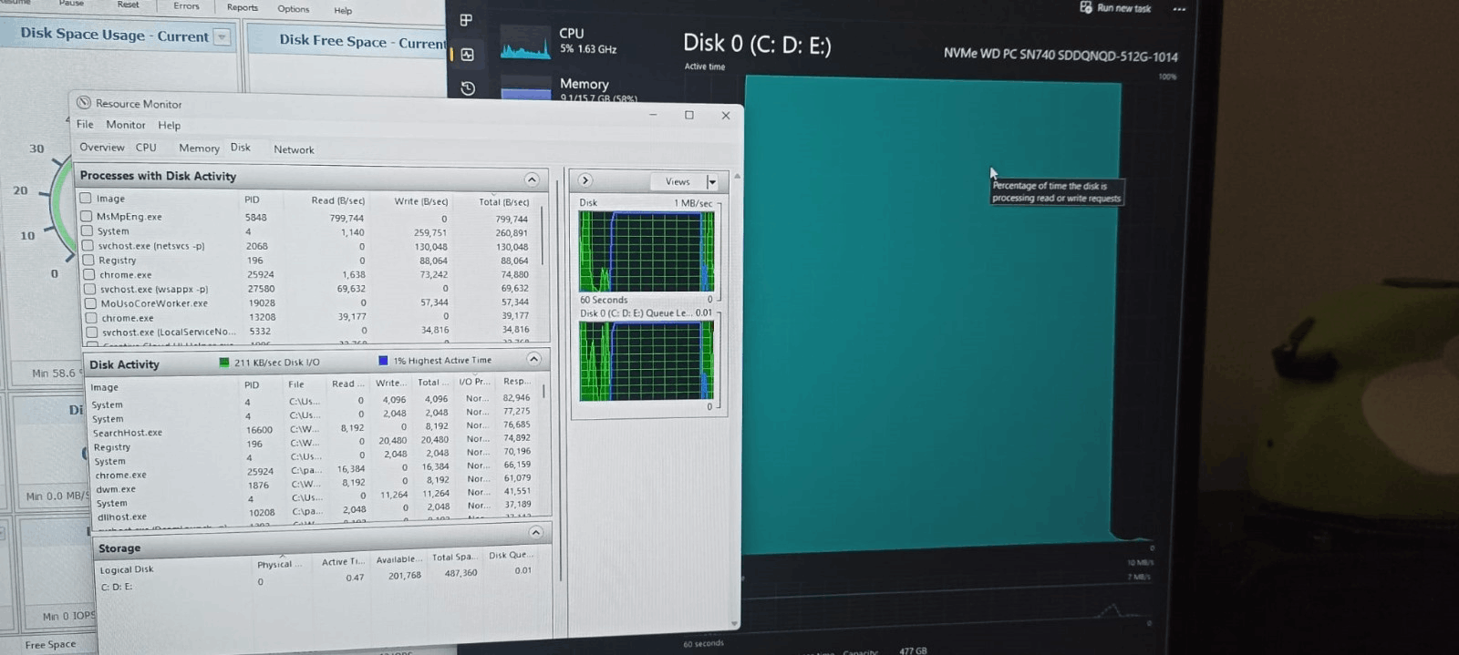This screenshot has height=655, width=1459.
Task: Click the blue Highest Active Time legend square
Action: pos(383,361)
